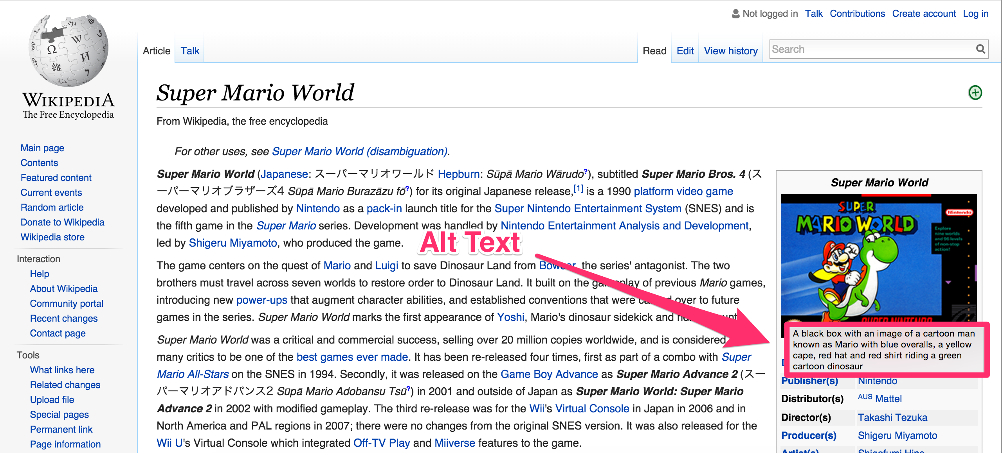1002x469 pixels.
Task: Click the Producer(s) infobox label link
Action: click(809, 436)
